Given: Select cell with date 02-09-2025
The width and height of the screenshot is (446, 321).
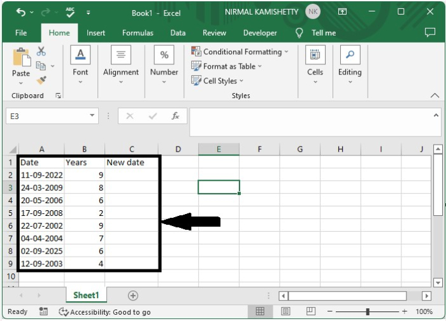Looking at the screenshot, I should pyautogui.click(x=41, y=251).
